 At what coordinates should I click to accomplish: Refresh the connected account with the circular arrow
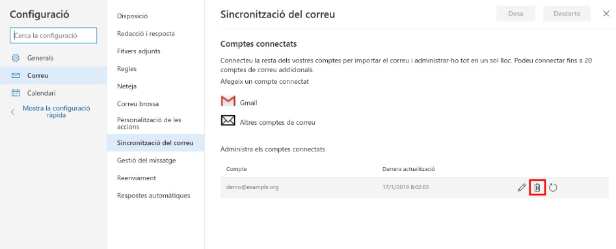tap(553, 188)
